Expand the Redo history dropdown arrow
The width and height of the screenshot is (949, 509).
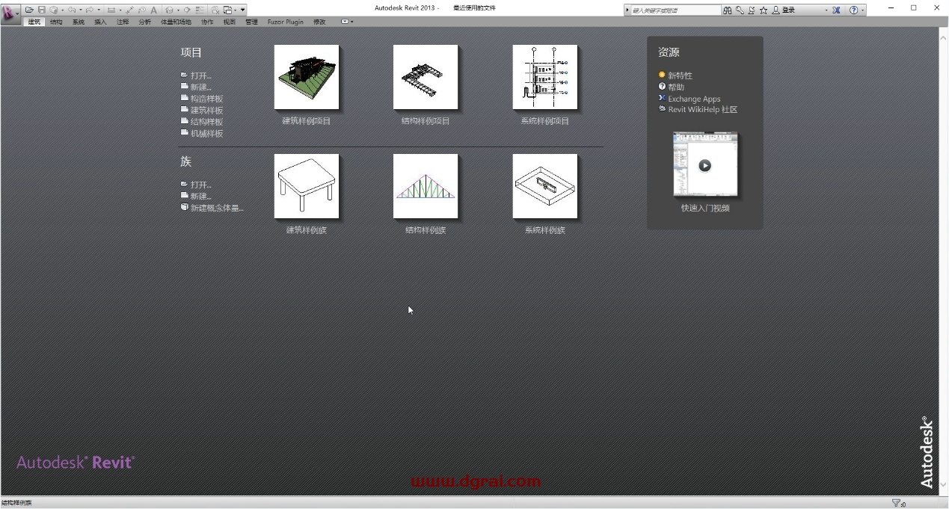(99, 10)
